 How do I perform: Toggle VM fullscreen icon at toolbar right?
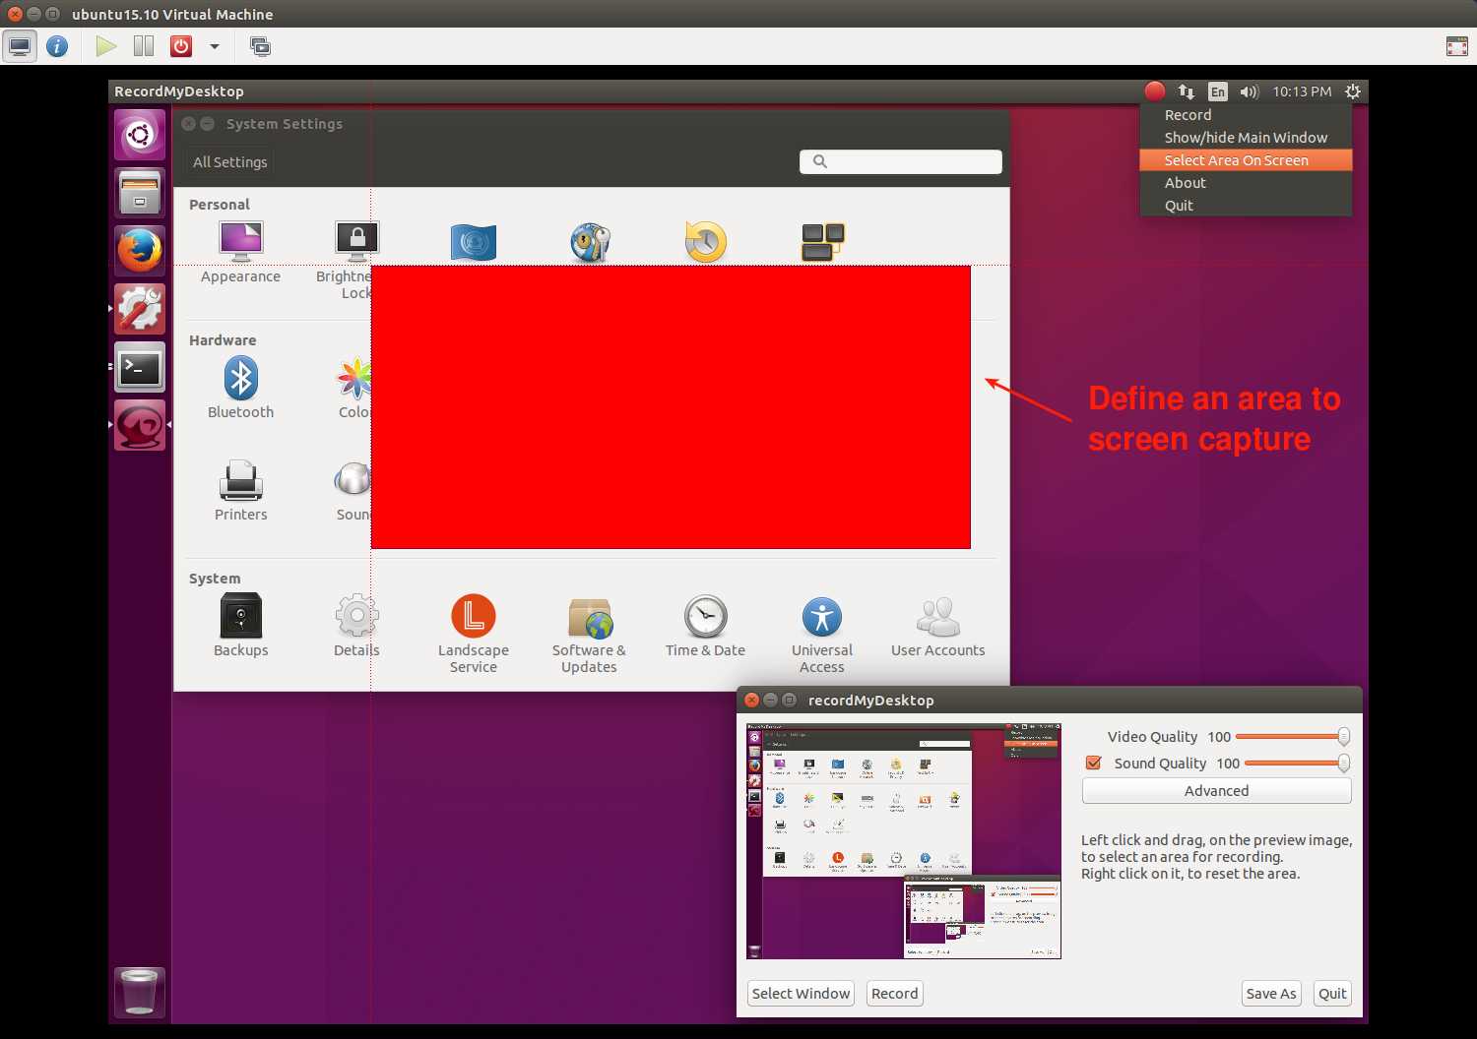[1456, 46]
